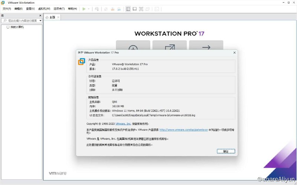Enter full screen mode from toolbar
297x185 pixels.
coord(141,9)
